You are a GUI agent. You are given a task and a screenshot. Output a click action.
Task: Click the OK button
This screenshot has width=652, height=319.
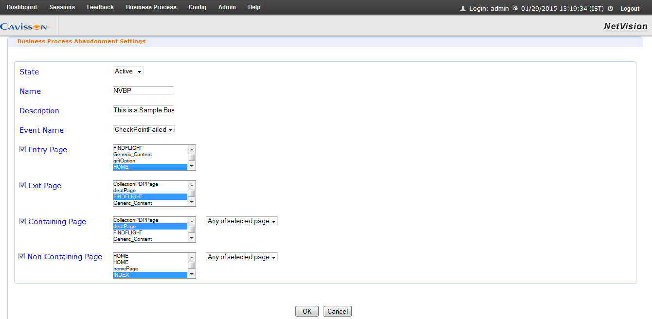point(307,311)
